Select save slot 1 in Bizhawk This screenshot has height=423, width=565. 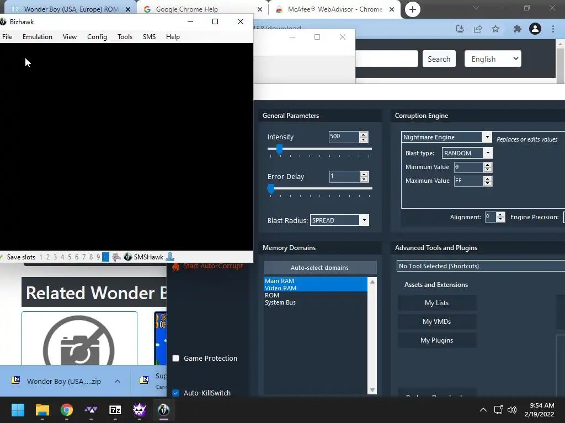41,257
